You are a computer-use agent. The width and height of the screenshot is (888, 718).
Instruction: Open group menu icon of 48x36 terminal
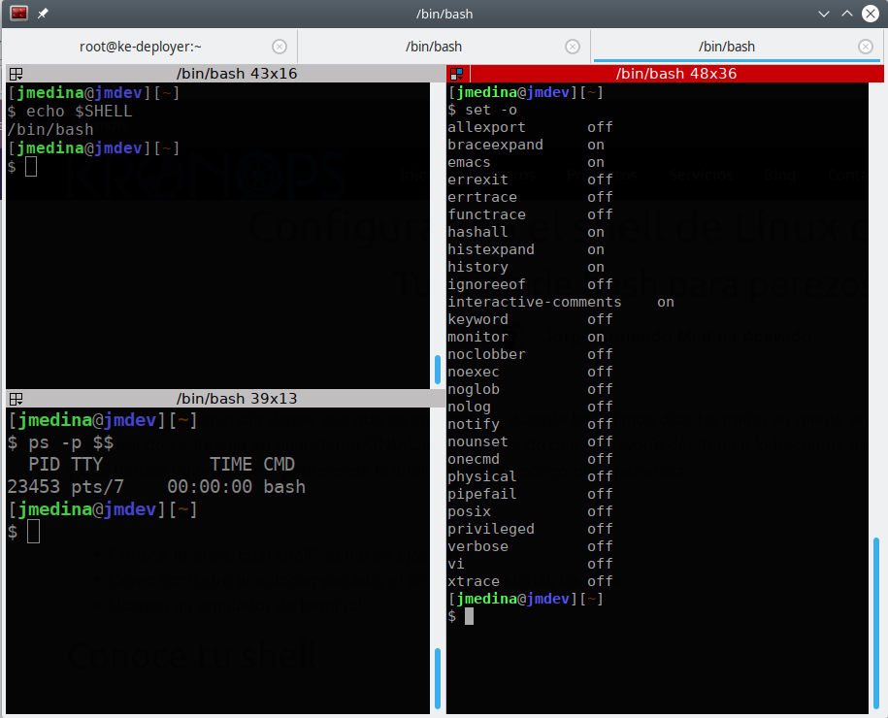click(457, 74)
